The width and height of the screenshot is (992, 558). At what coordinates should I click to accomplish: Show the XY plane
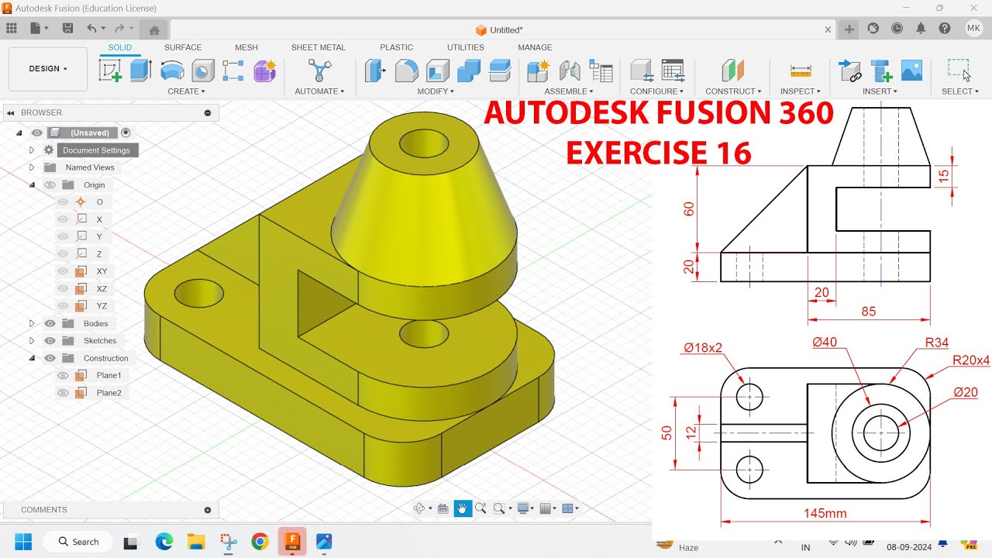64,271
